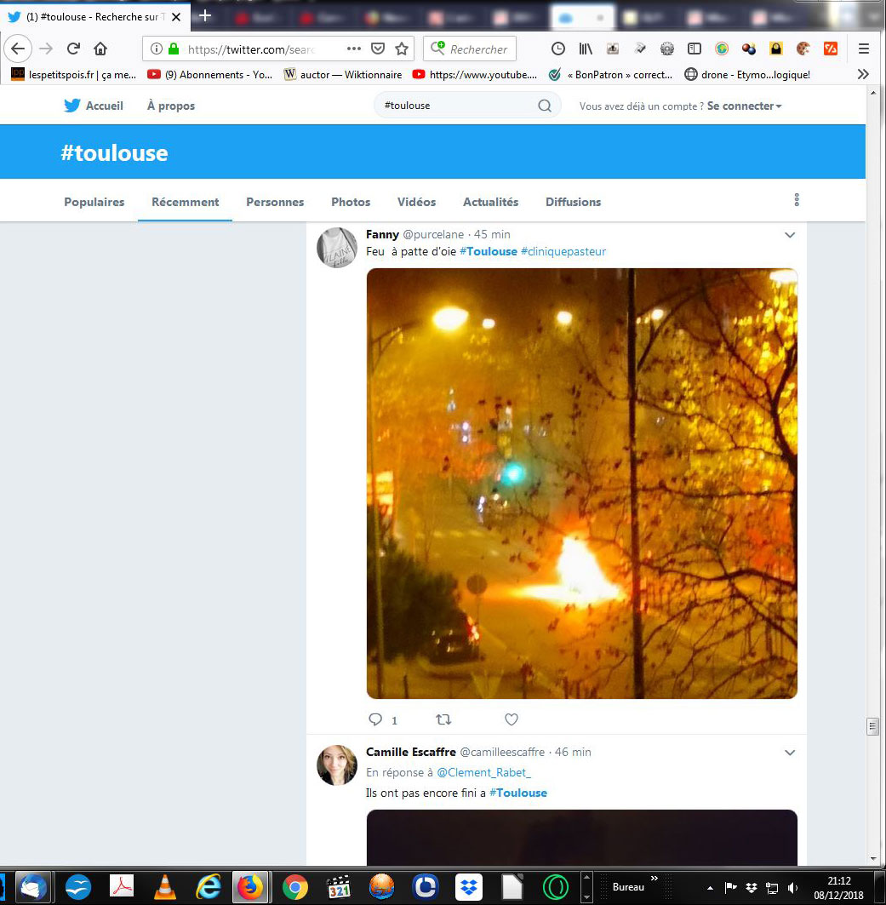Screen dimensions: 886x905
Task: Click the green padlock security icon
Action: tap(173, 49)
